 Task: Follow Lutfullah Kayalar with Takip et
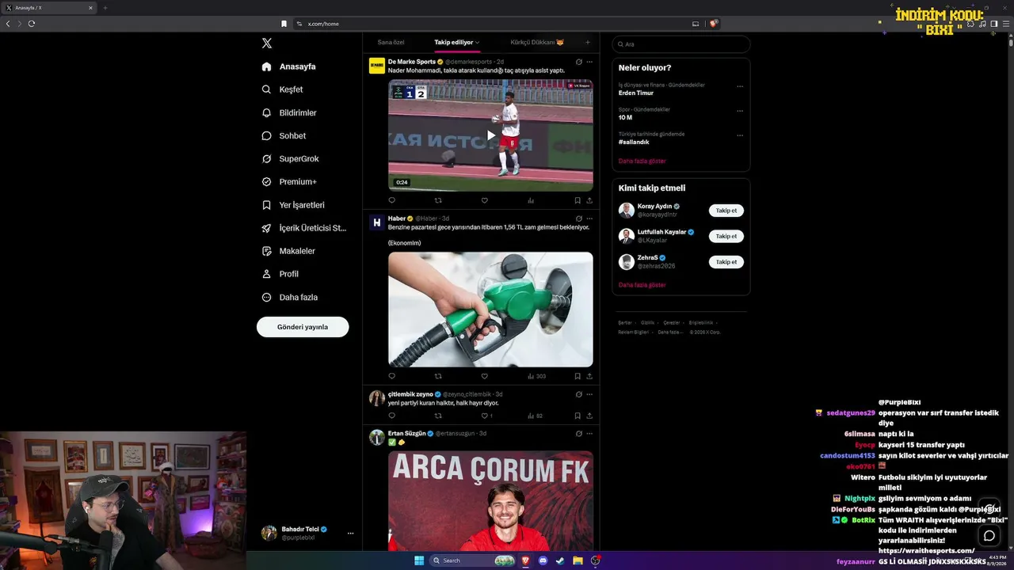726,236
